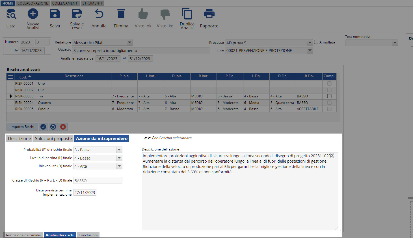413x238 pixels.
Task: Duplicate the analysis with Duplica Analisi
Action: [187, 14]
